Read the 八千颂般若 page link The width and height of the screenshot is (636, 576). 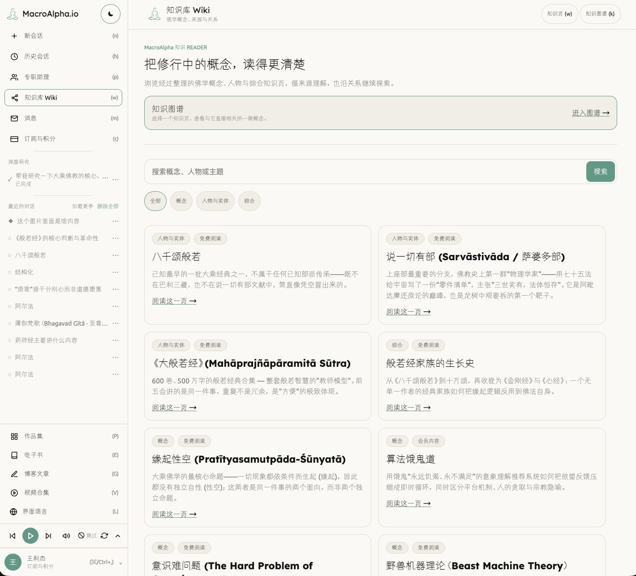click(x=174, y=301)
